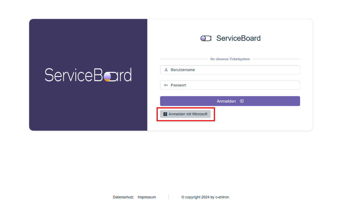Click the ServiceBoard toggle logo icon
Image resolution: width=342 pixels, height=204 pixels.
pos(206,38)
